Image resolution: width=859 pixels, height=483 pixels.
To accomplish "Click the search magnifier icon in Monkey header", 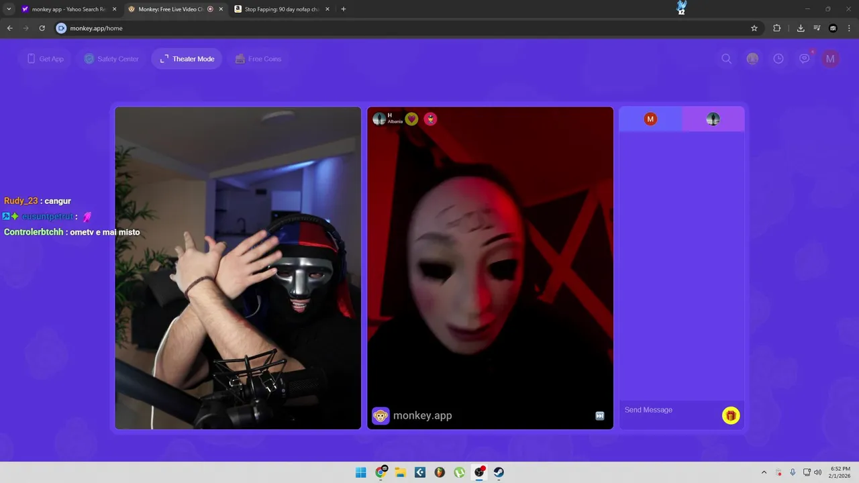I will (726, 59).
